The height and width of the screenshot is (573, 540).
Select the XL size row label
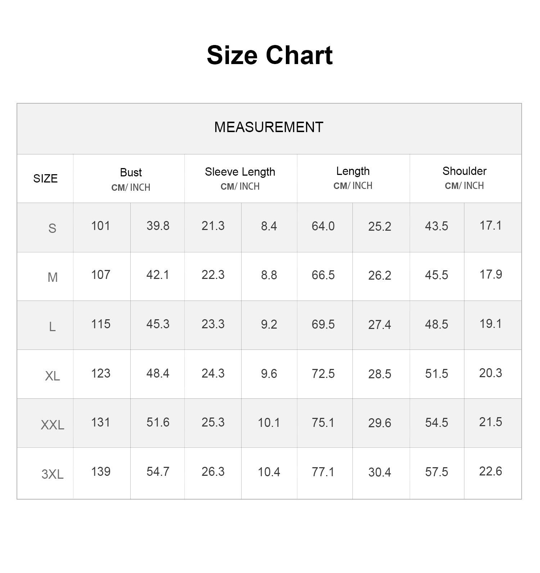(x=53, y=376)
